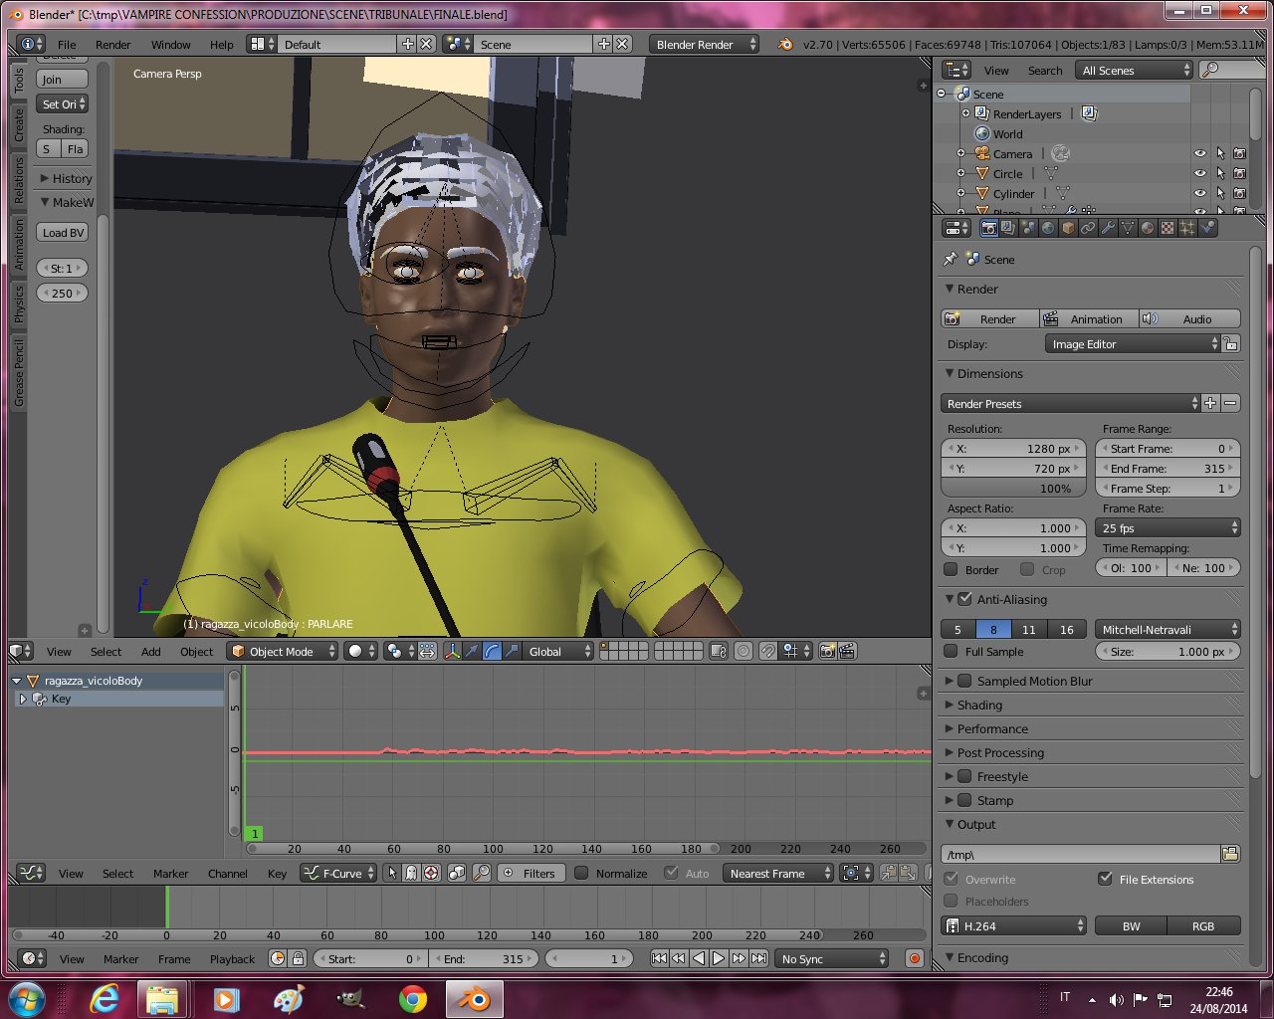This screenshot has width=1274, height=1019.
Task: Open the 25 fps frame rate dropdown
Action: tap(1168, 527)
